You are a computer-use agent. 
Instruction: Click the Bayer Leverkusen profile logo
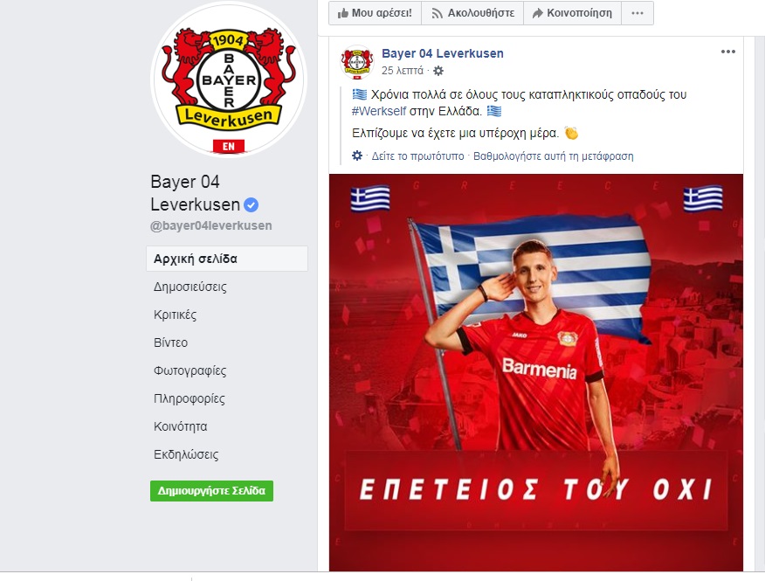click(x=228, y=80)
